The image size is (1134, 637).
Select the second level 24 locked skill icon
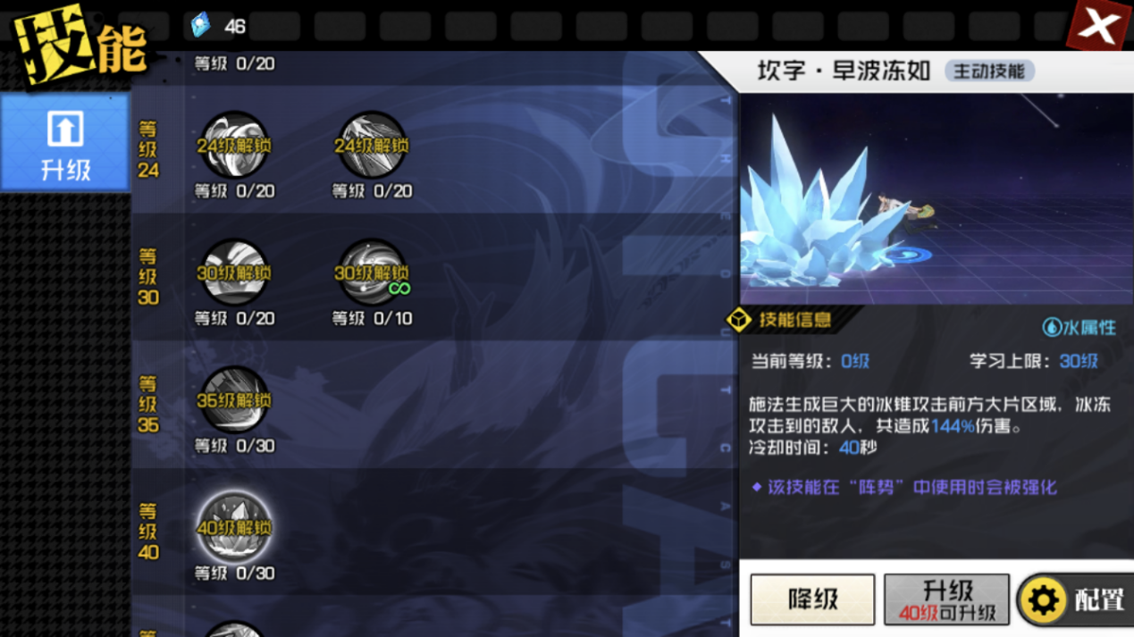(x=372, y=145)
